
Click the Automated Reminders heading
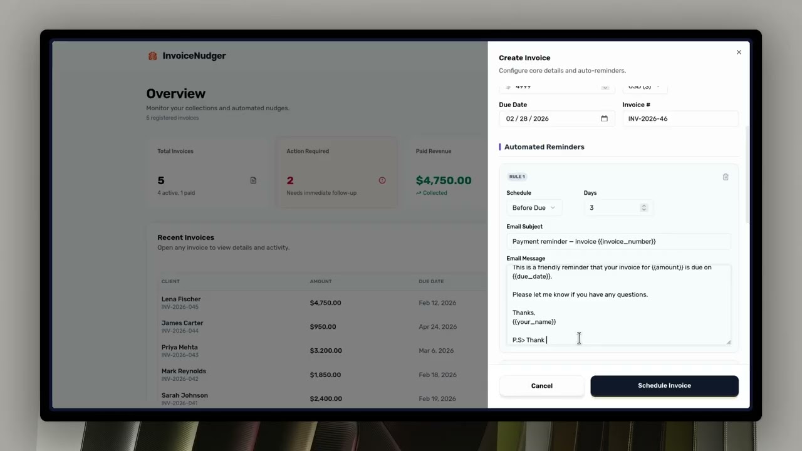point(544,147)
